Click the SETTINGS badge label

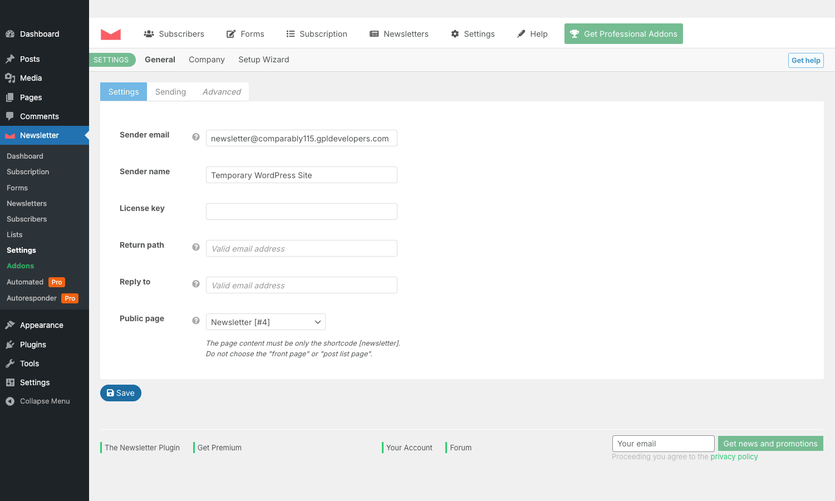tap(112, 60)
